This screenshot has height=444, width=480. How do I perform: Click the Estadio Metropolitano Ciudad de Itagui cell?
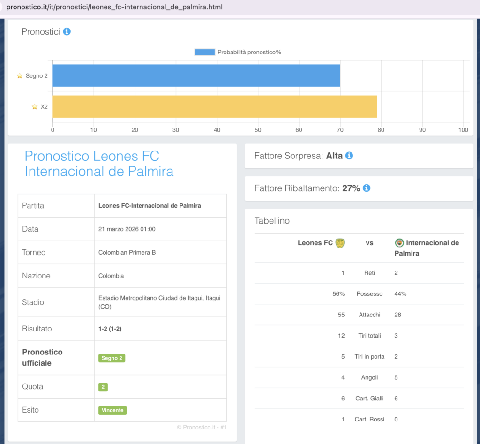tap(159, 302)
